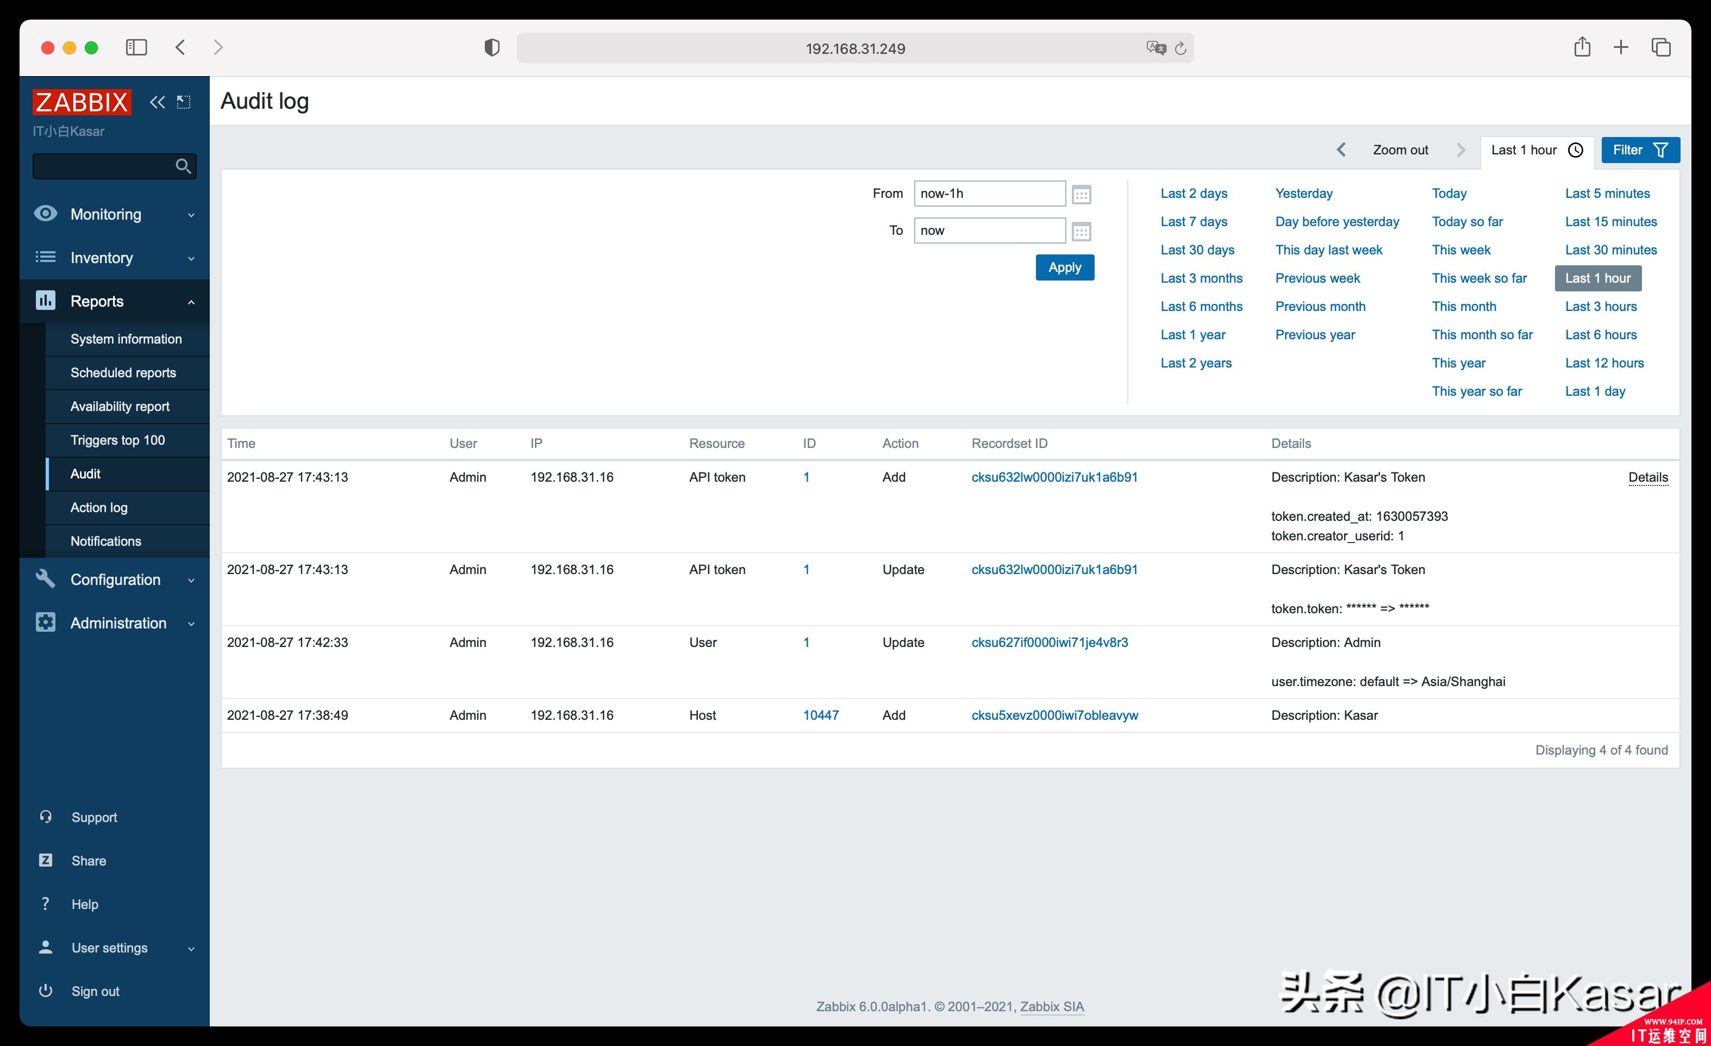Open System information report
Image resolution: width=1711 pixels, height=1046 pixels.
pos(127,339)
